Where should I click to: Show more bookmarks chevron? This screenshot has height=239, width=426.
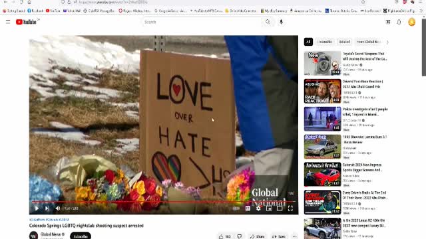coord(421,11)
